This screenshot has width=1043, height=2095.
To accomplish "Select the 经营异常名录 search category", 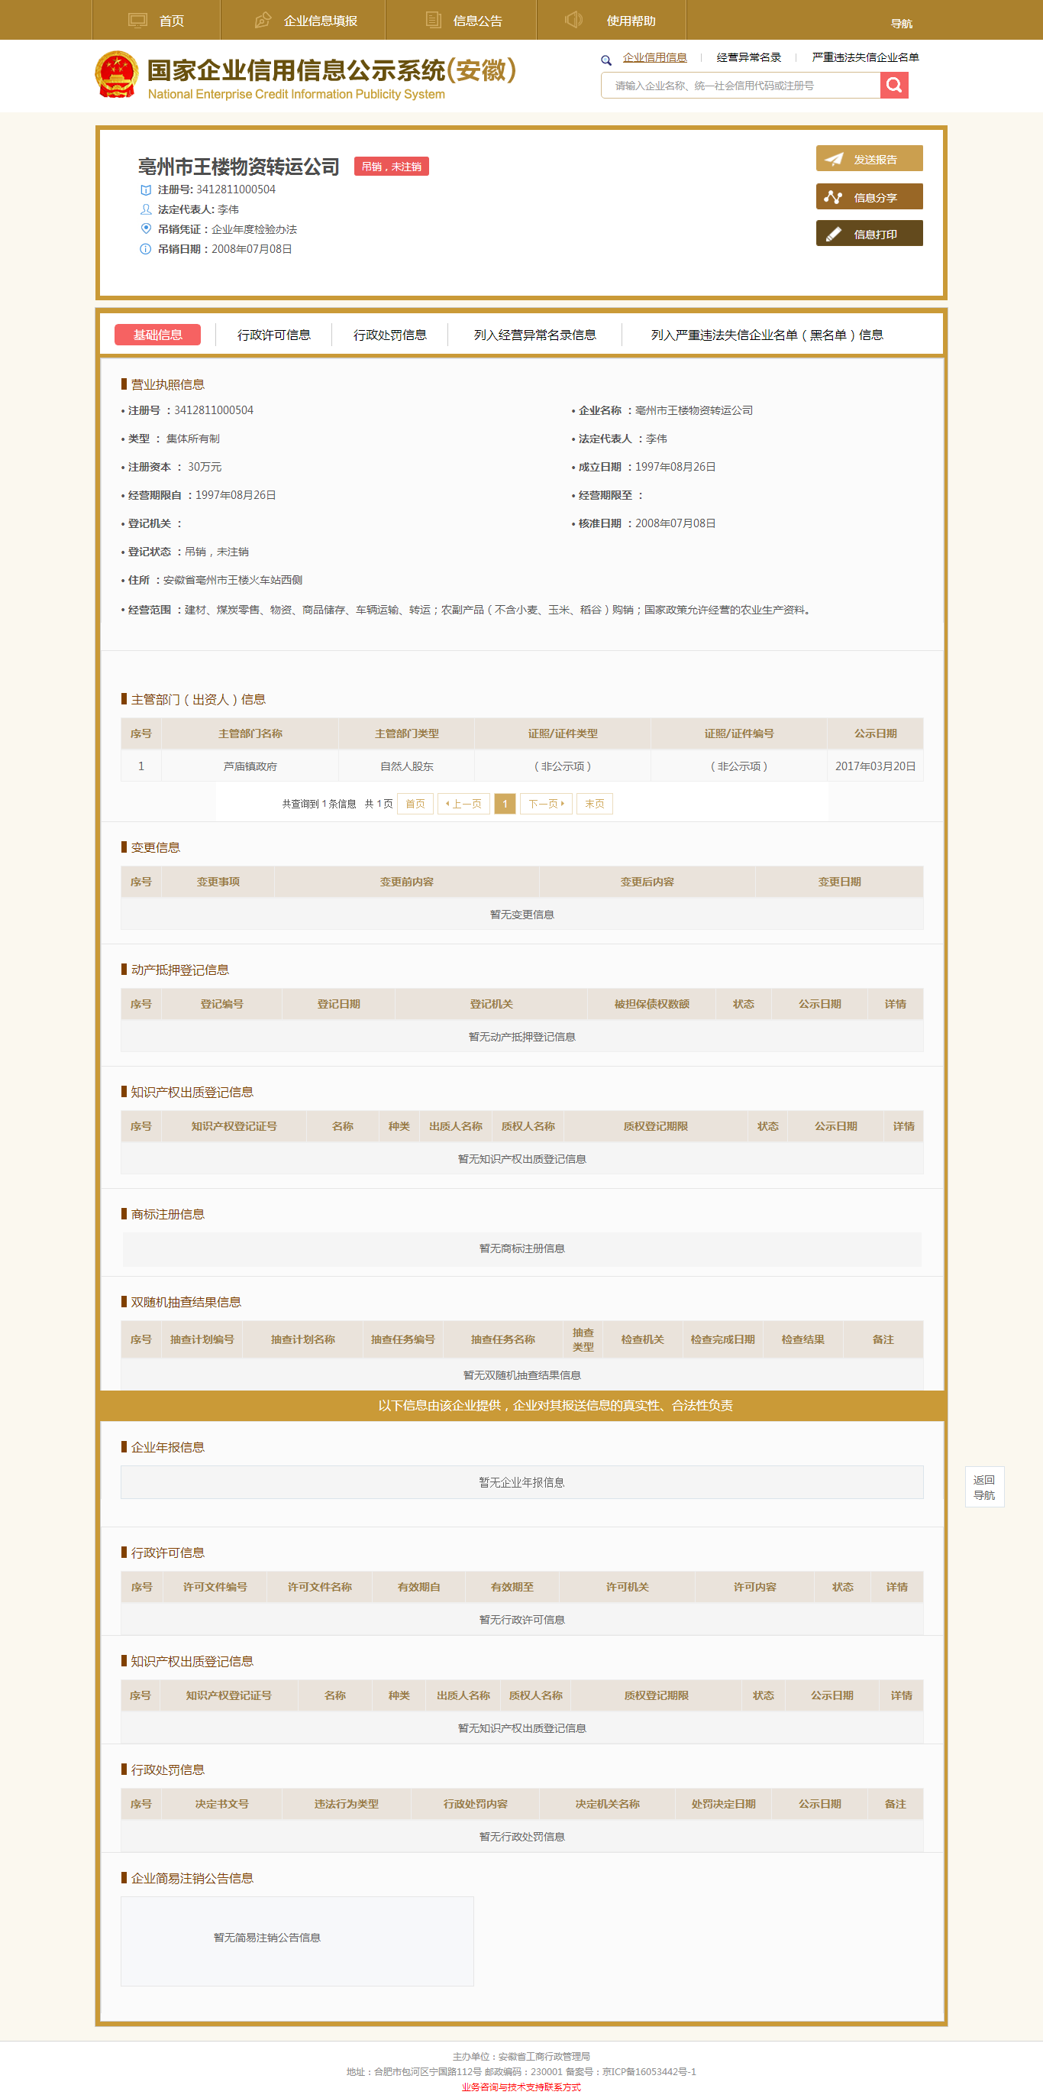I will coord(749,58).
